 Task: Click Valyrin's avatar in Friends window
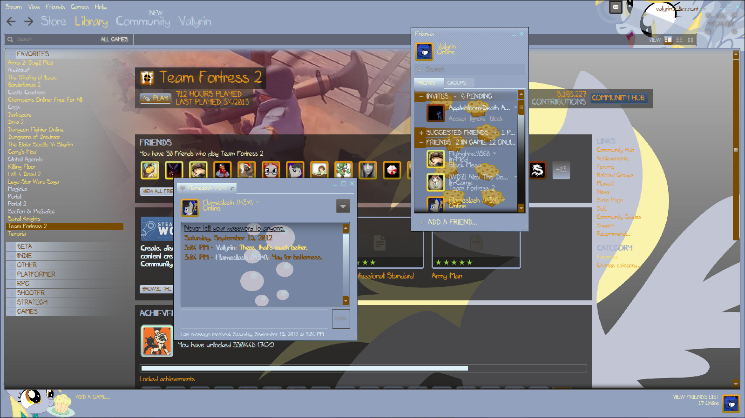tap(424, 51)
